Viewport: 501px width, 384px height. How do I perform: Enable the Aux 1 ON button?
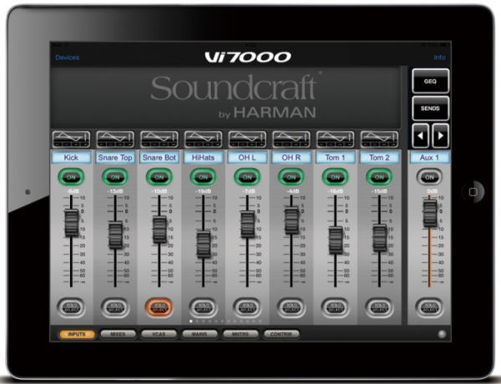click(x=430, y=177)
